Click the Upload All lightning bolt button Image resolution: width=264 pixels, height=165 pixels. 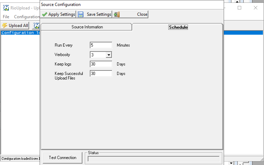tap(15, 26)
